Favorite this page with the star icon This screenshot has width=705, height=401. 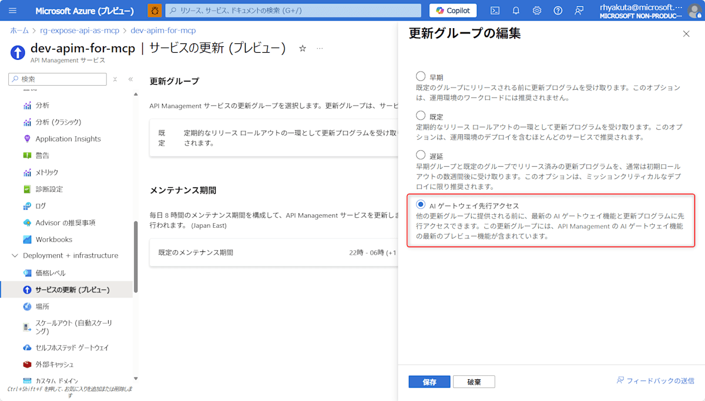pyautogui.click(x=303, y=48)
